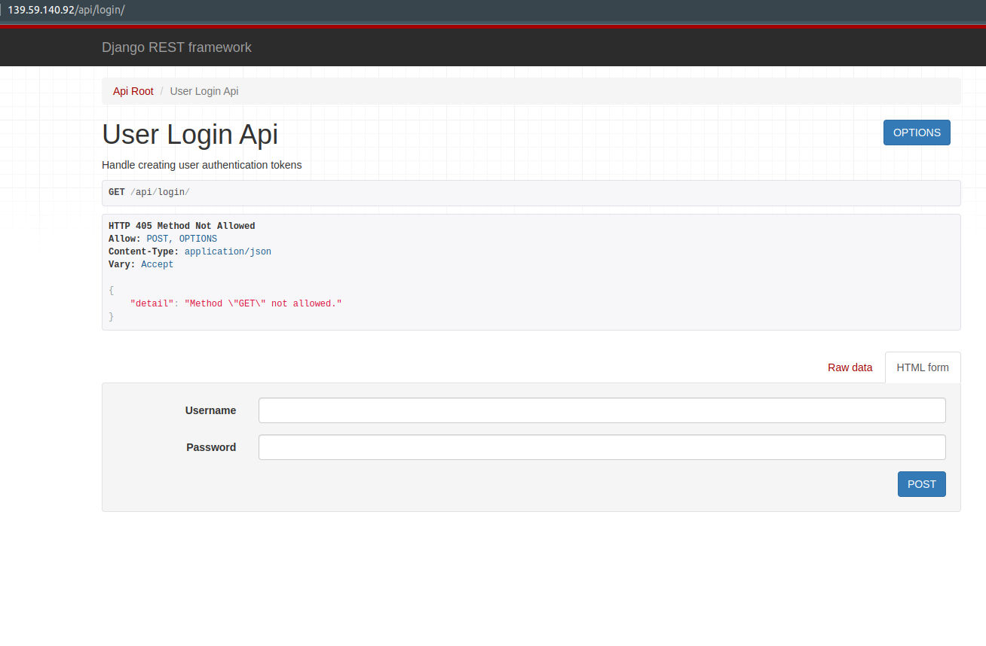
Task: Open the Django REST framework header link
Action: (176, 47)
